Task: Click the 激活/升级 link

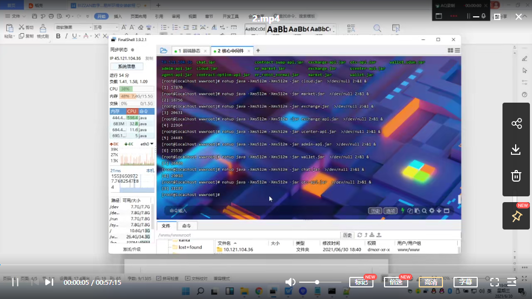Action: point(132,249)
